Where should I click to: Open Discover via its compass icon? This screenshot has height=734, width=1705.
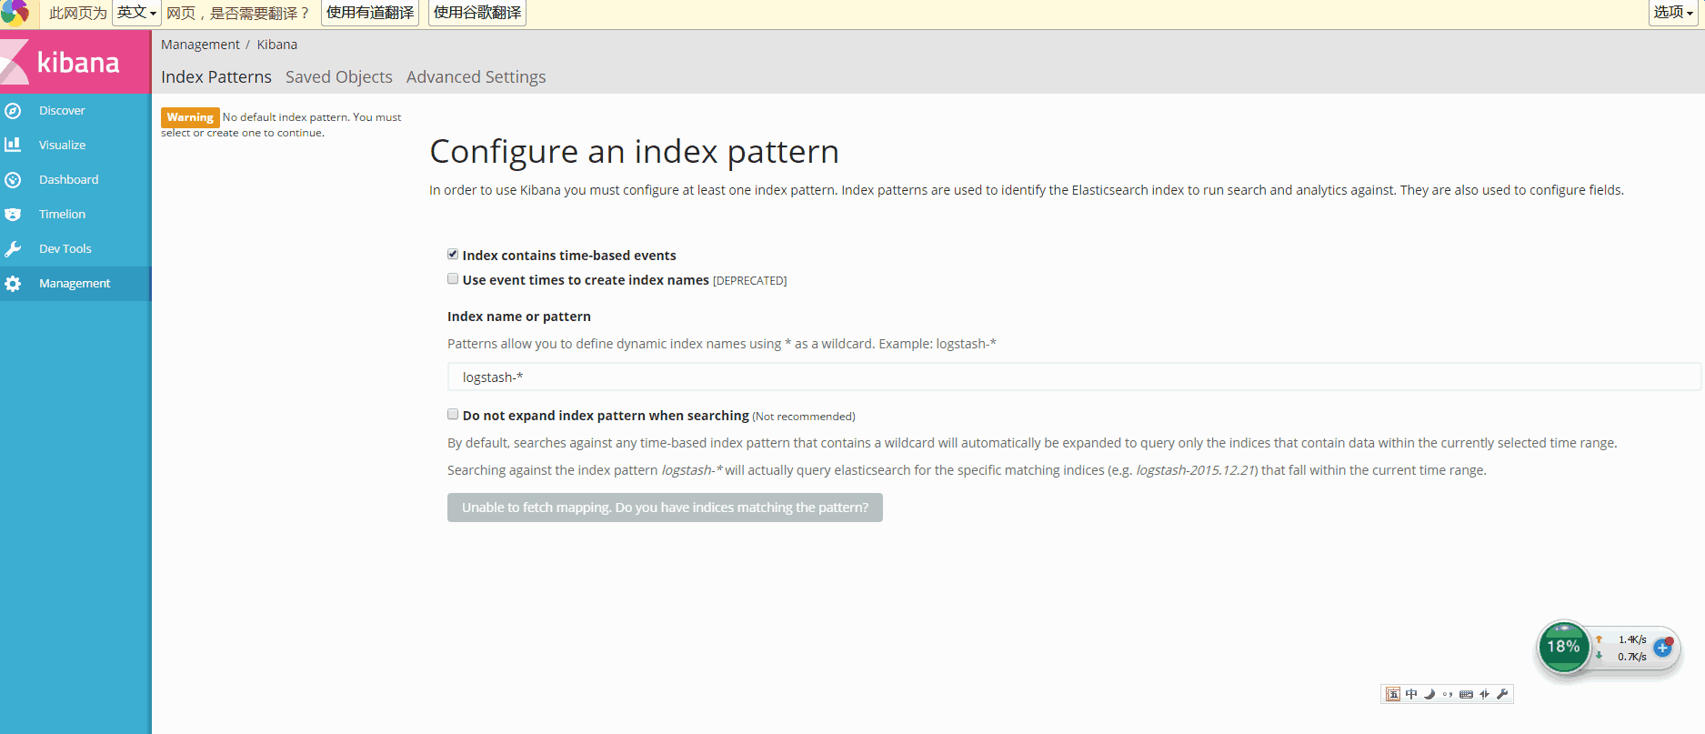(13, 111)
